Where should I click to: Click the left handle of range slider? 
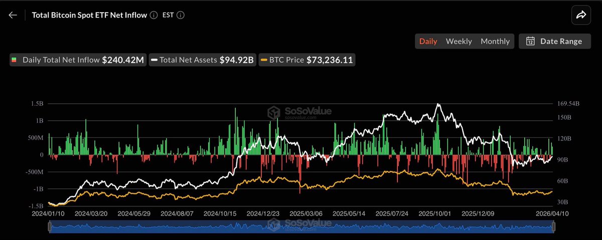pyautogui.click(x=50, y=227)
